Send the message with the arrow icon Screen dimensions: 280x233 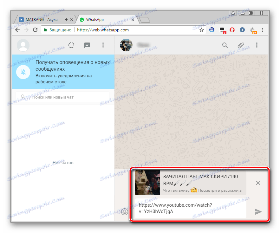[x=258, y=212]
